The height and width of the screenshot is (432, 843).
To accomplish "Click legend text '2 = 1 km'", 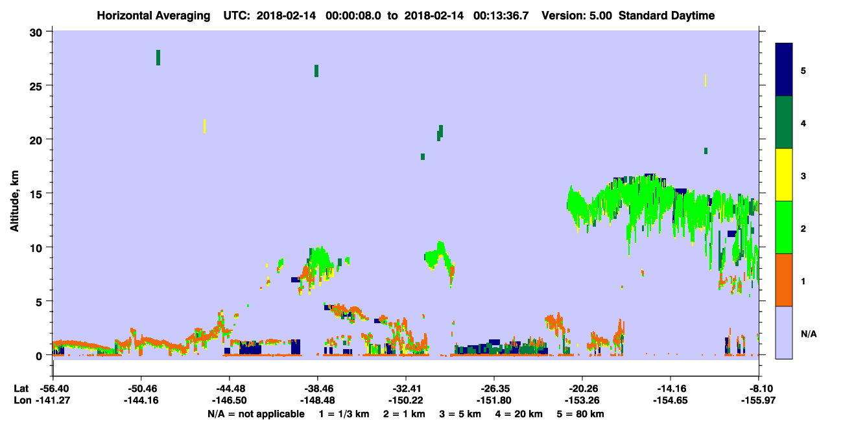I will coord(404,414).
